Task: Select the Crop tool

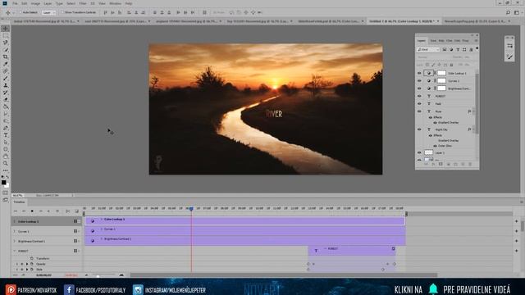Action: click(6, 57)
